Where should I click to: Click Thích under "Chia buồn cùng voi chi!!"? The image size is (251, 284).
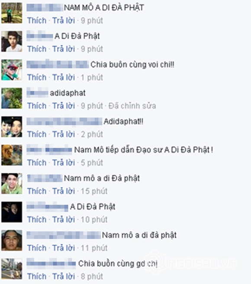coord(37,77)
